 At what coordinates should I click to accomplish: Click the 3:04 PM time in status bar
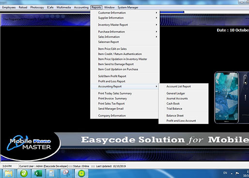(x=7, y=166)
